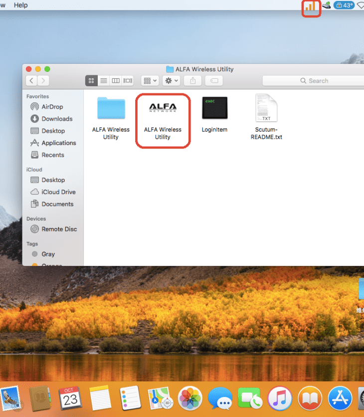
Task: Select the LoginItem exec file
Action: 214,108
